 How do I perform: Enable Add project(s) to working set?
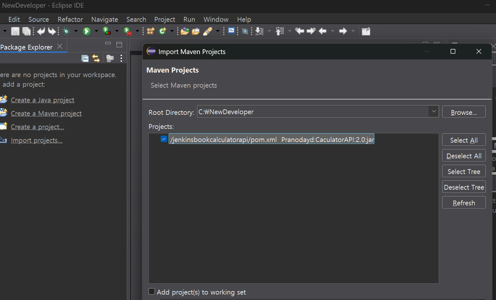click(x=152, y=291)
